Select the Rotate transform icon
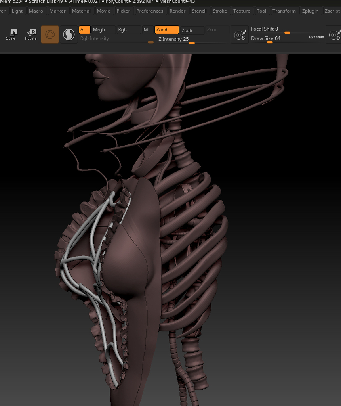 [x=30, y=34]
